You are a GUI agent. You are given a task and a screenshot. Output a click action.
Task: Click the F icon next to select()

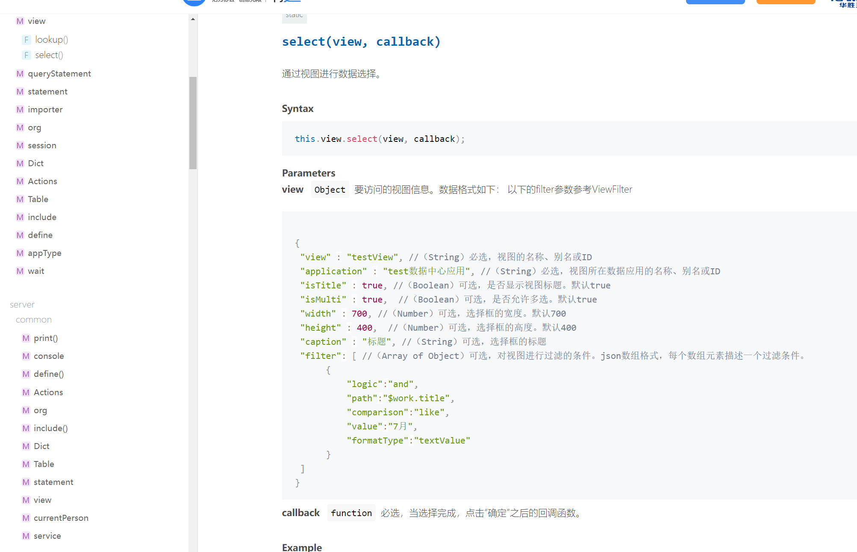[x=27, y=55]
